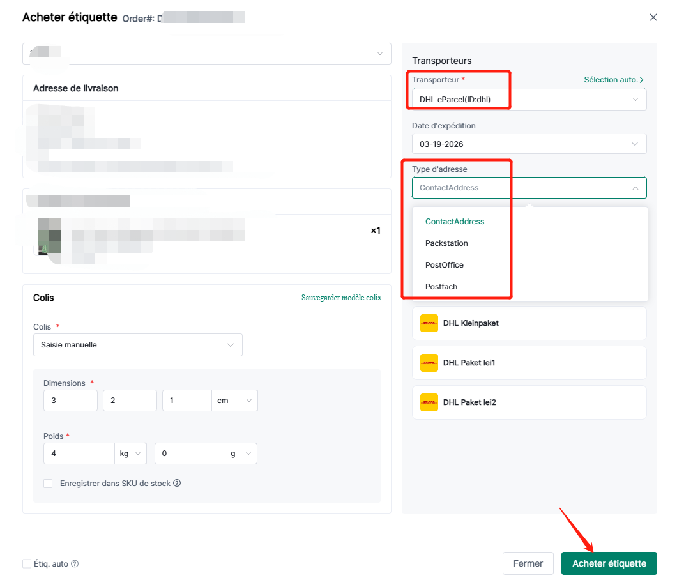Click help icon next to Étiq. auto
The height and width of the screenshot is (580, 677).
pos(75,564)
